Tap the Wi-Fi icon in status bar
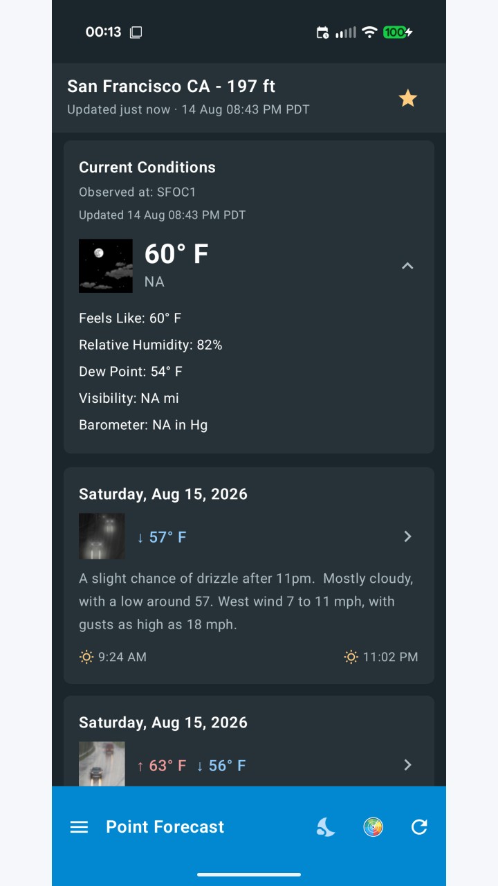Image resolution: width=498 pixels, height=886 pixels. 370,32
